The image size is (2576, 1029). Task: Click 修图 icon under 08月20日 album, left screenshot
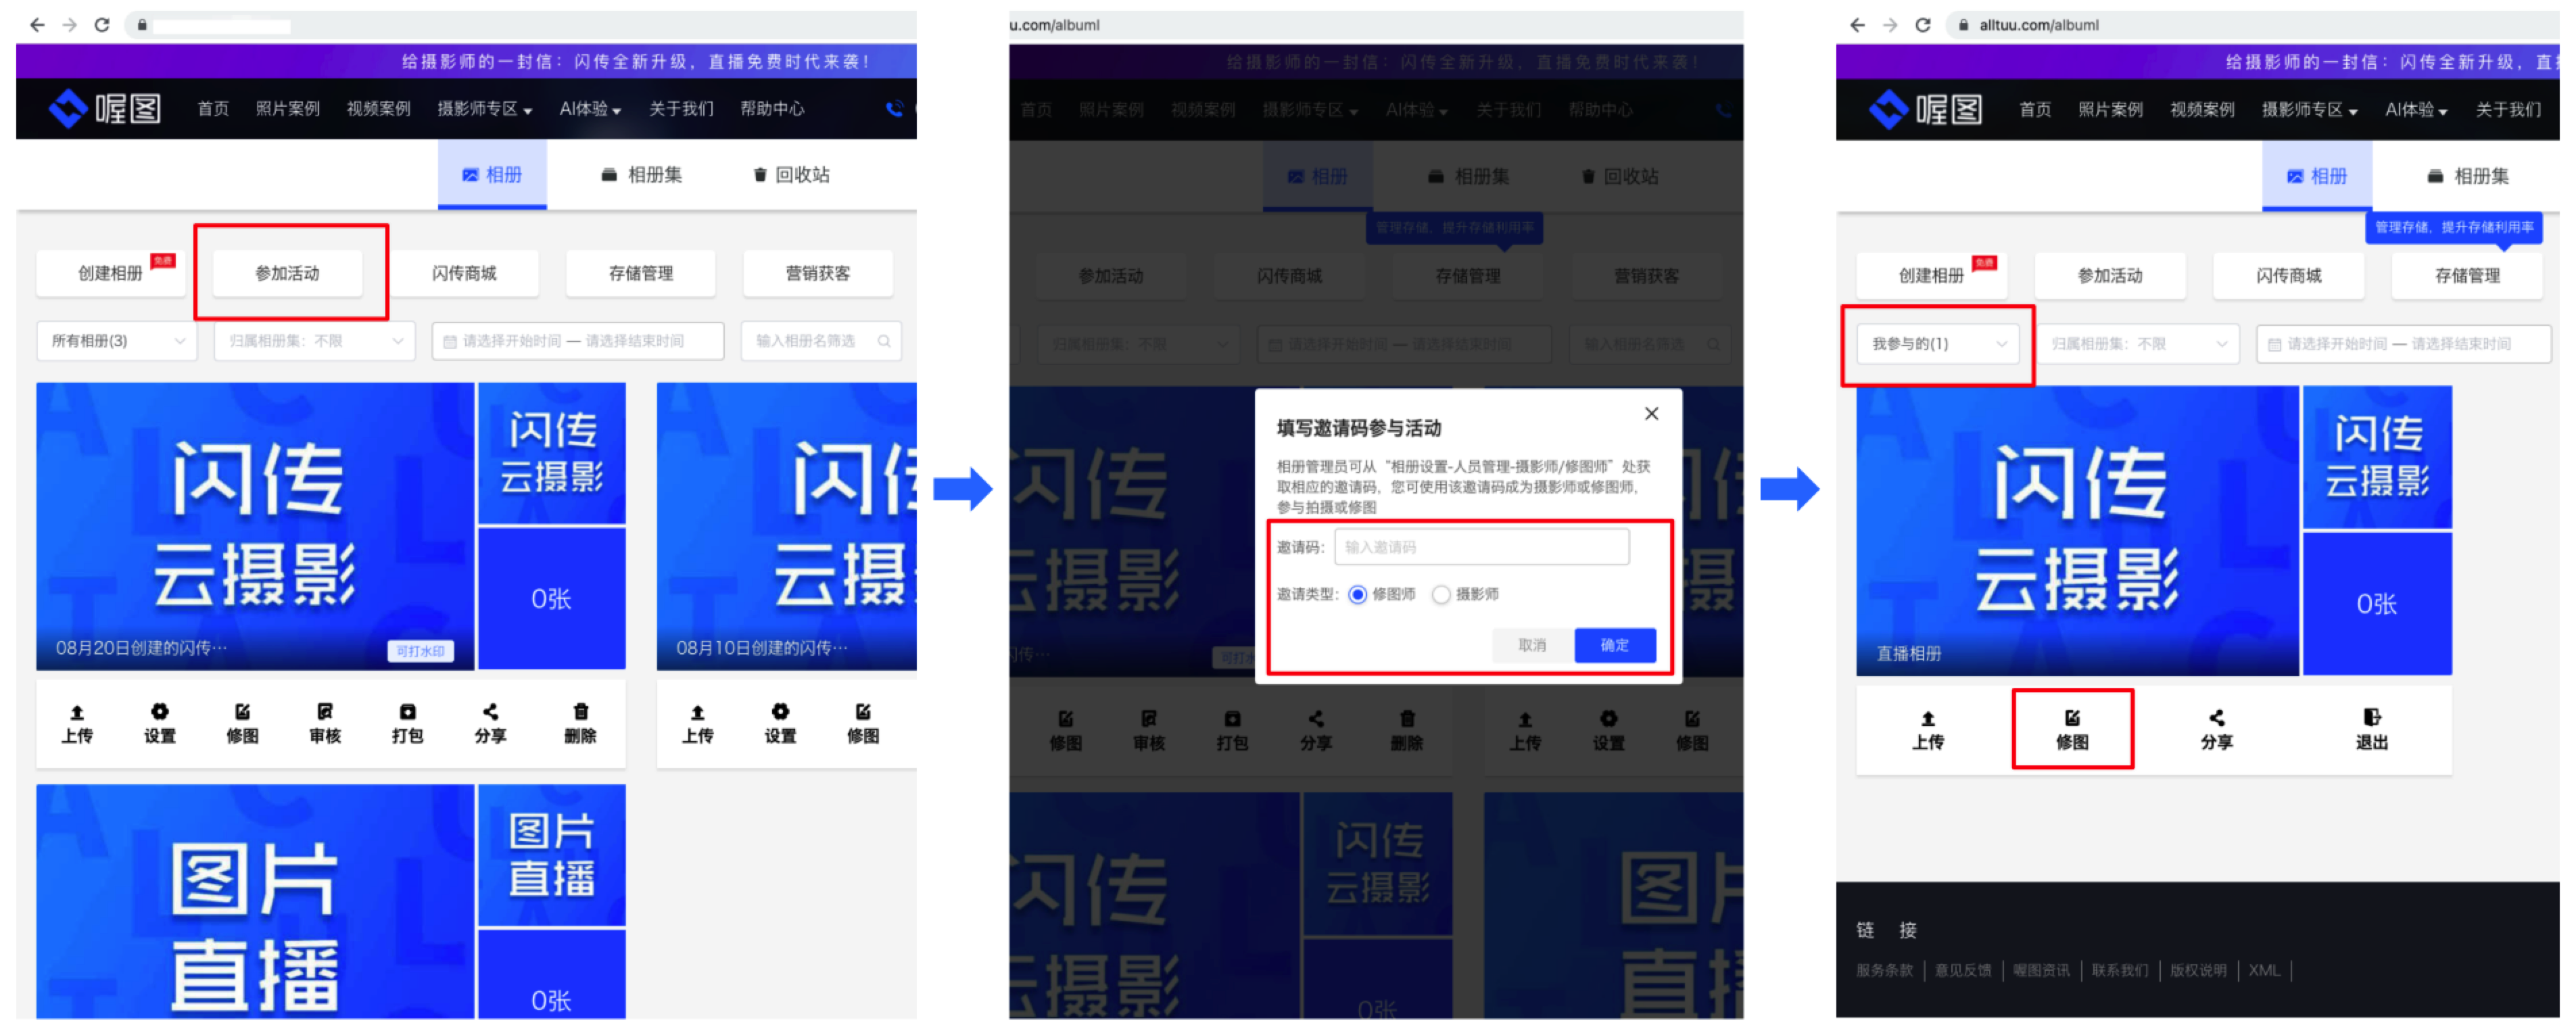(x=243, y=712)
